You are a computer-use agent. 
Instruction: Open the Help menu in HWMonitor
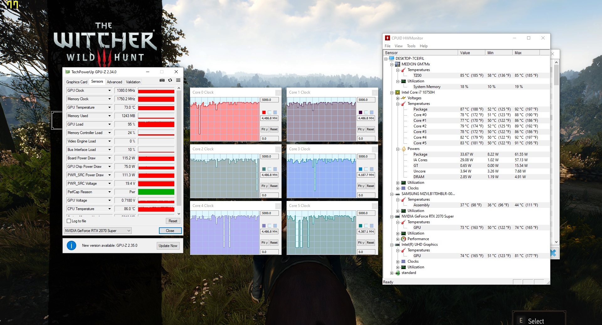point(424,46)
